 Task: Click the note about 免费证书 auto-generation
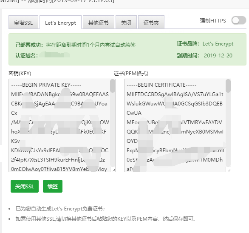point(60,209)
